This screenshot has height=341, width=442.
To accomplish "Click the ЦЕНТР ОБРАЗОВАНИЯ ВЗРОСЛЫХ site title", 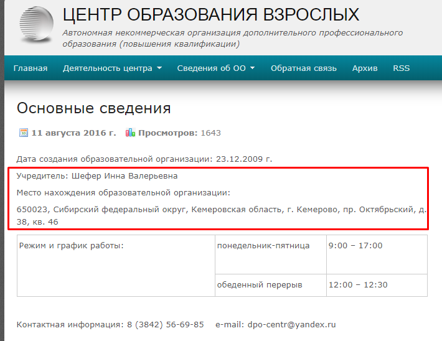I will point(211,15).
